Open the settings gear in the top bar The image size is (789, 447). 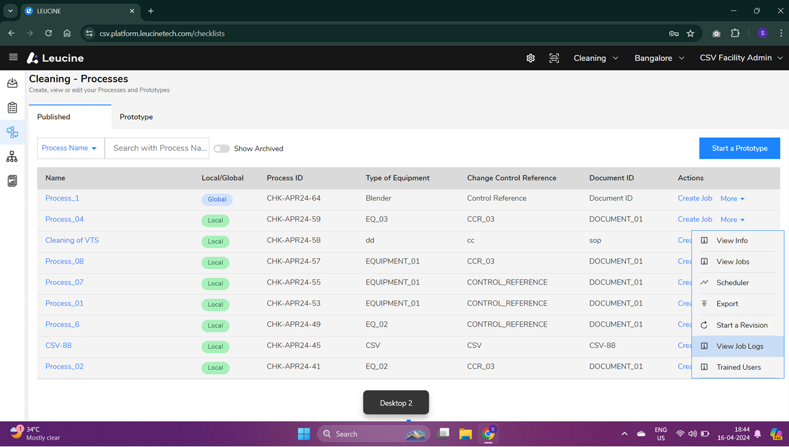point(530,57)
